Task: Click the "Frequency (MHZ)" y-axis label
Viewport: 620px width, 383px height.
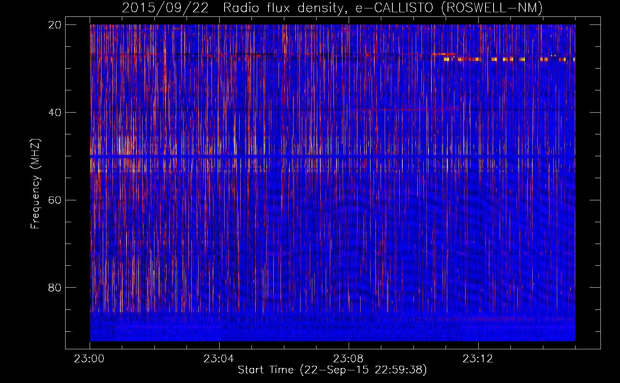Action: [x=35, y=184]
